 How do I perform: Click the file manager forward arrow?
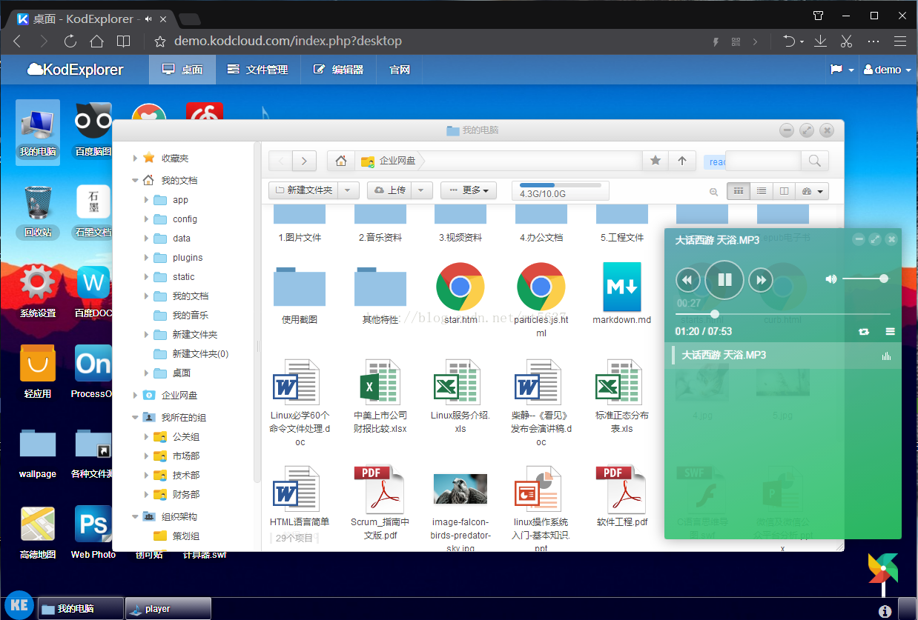pos(305,161)
